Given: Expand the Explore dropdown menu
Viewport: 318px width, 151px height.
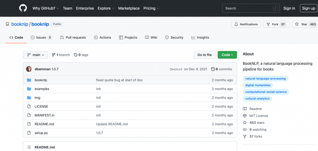Looking at the screenshot, I should click(106, 8).
